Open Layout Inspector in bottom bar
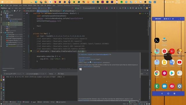The width and height of the screenshot is (186, 105). 143,102
